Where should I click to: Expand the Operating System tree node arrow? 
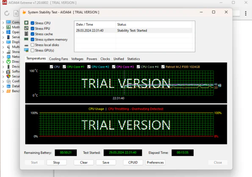3,32
